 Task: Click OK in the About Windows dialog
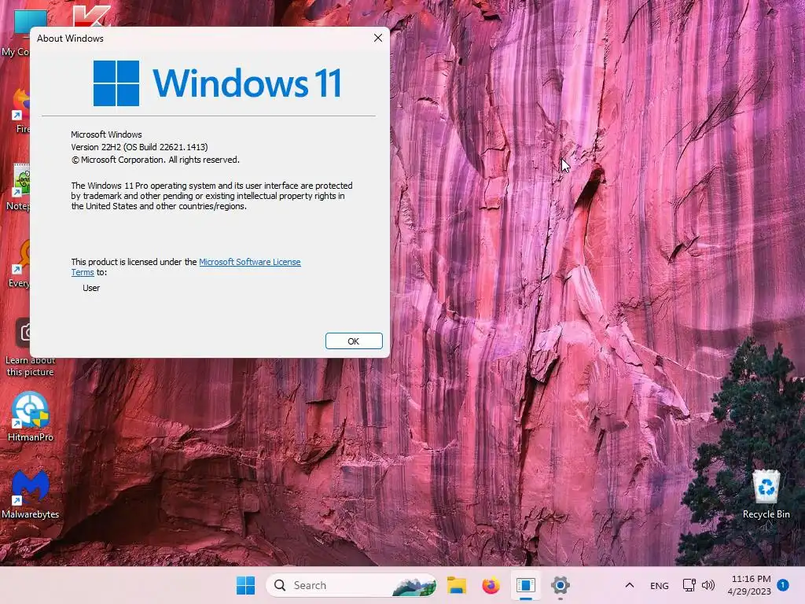pos(354,341)
